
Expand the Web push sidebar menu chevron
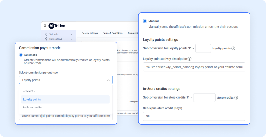pyautogui.click(x=72, y=34)
